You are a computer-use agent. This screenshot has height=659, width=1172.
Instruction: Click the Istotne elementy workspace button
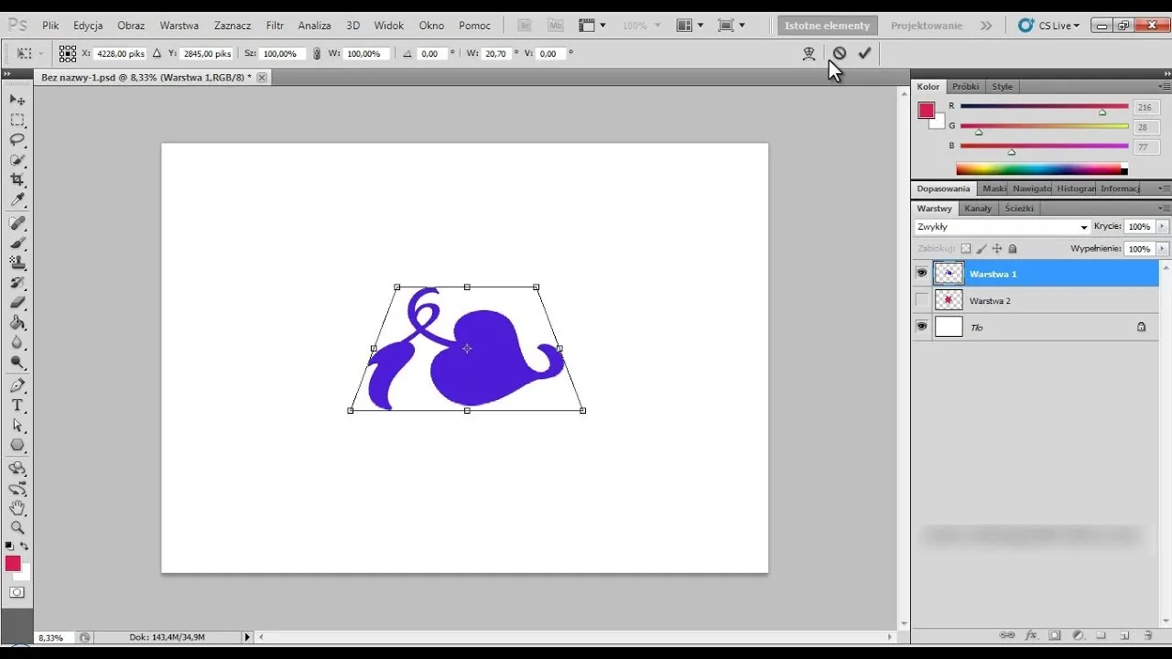click(x=827, y=26)
